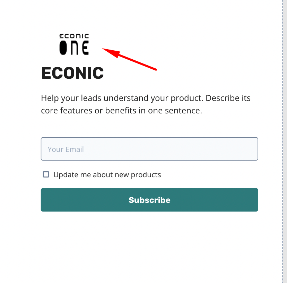
Task: Click the white Subscribe text on button
Action: pos(149,200)
